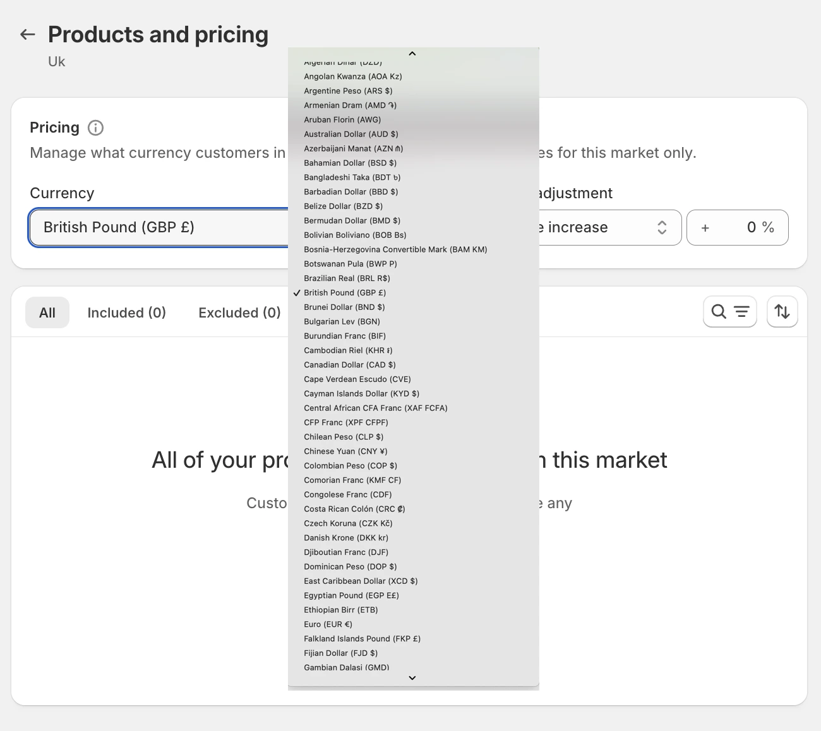The height and width of the screenshot is (731, 821).
Task: Click the percentage adjustment input field
Action: [737, 228]
